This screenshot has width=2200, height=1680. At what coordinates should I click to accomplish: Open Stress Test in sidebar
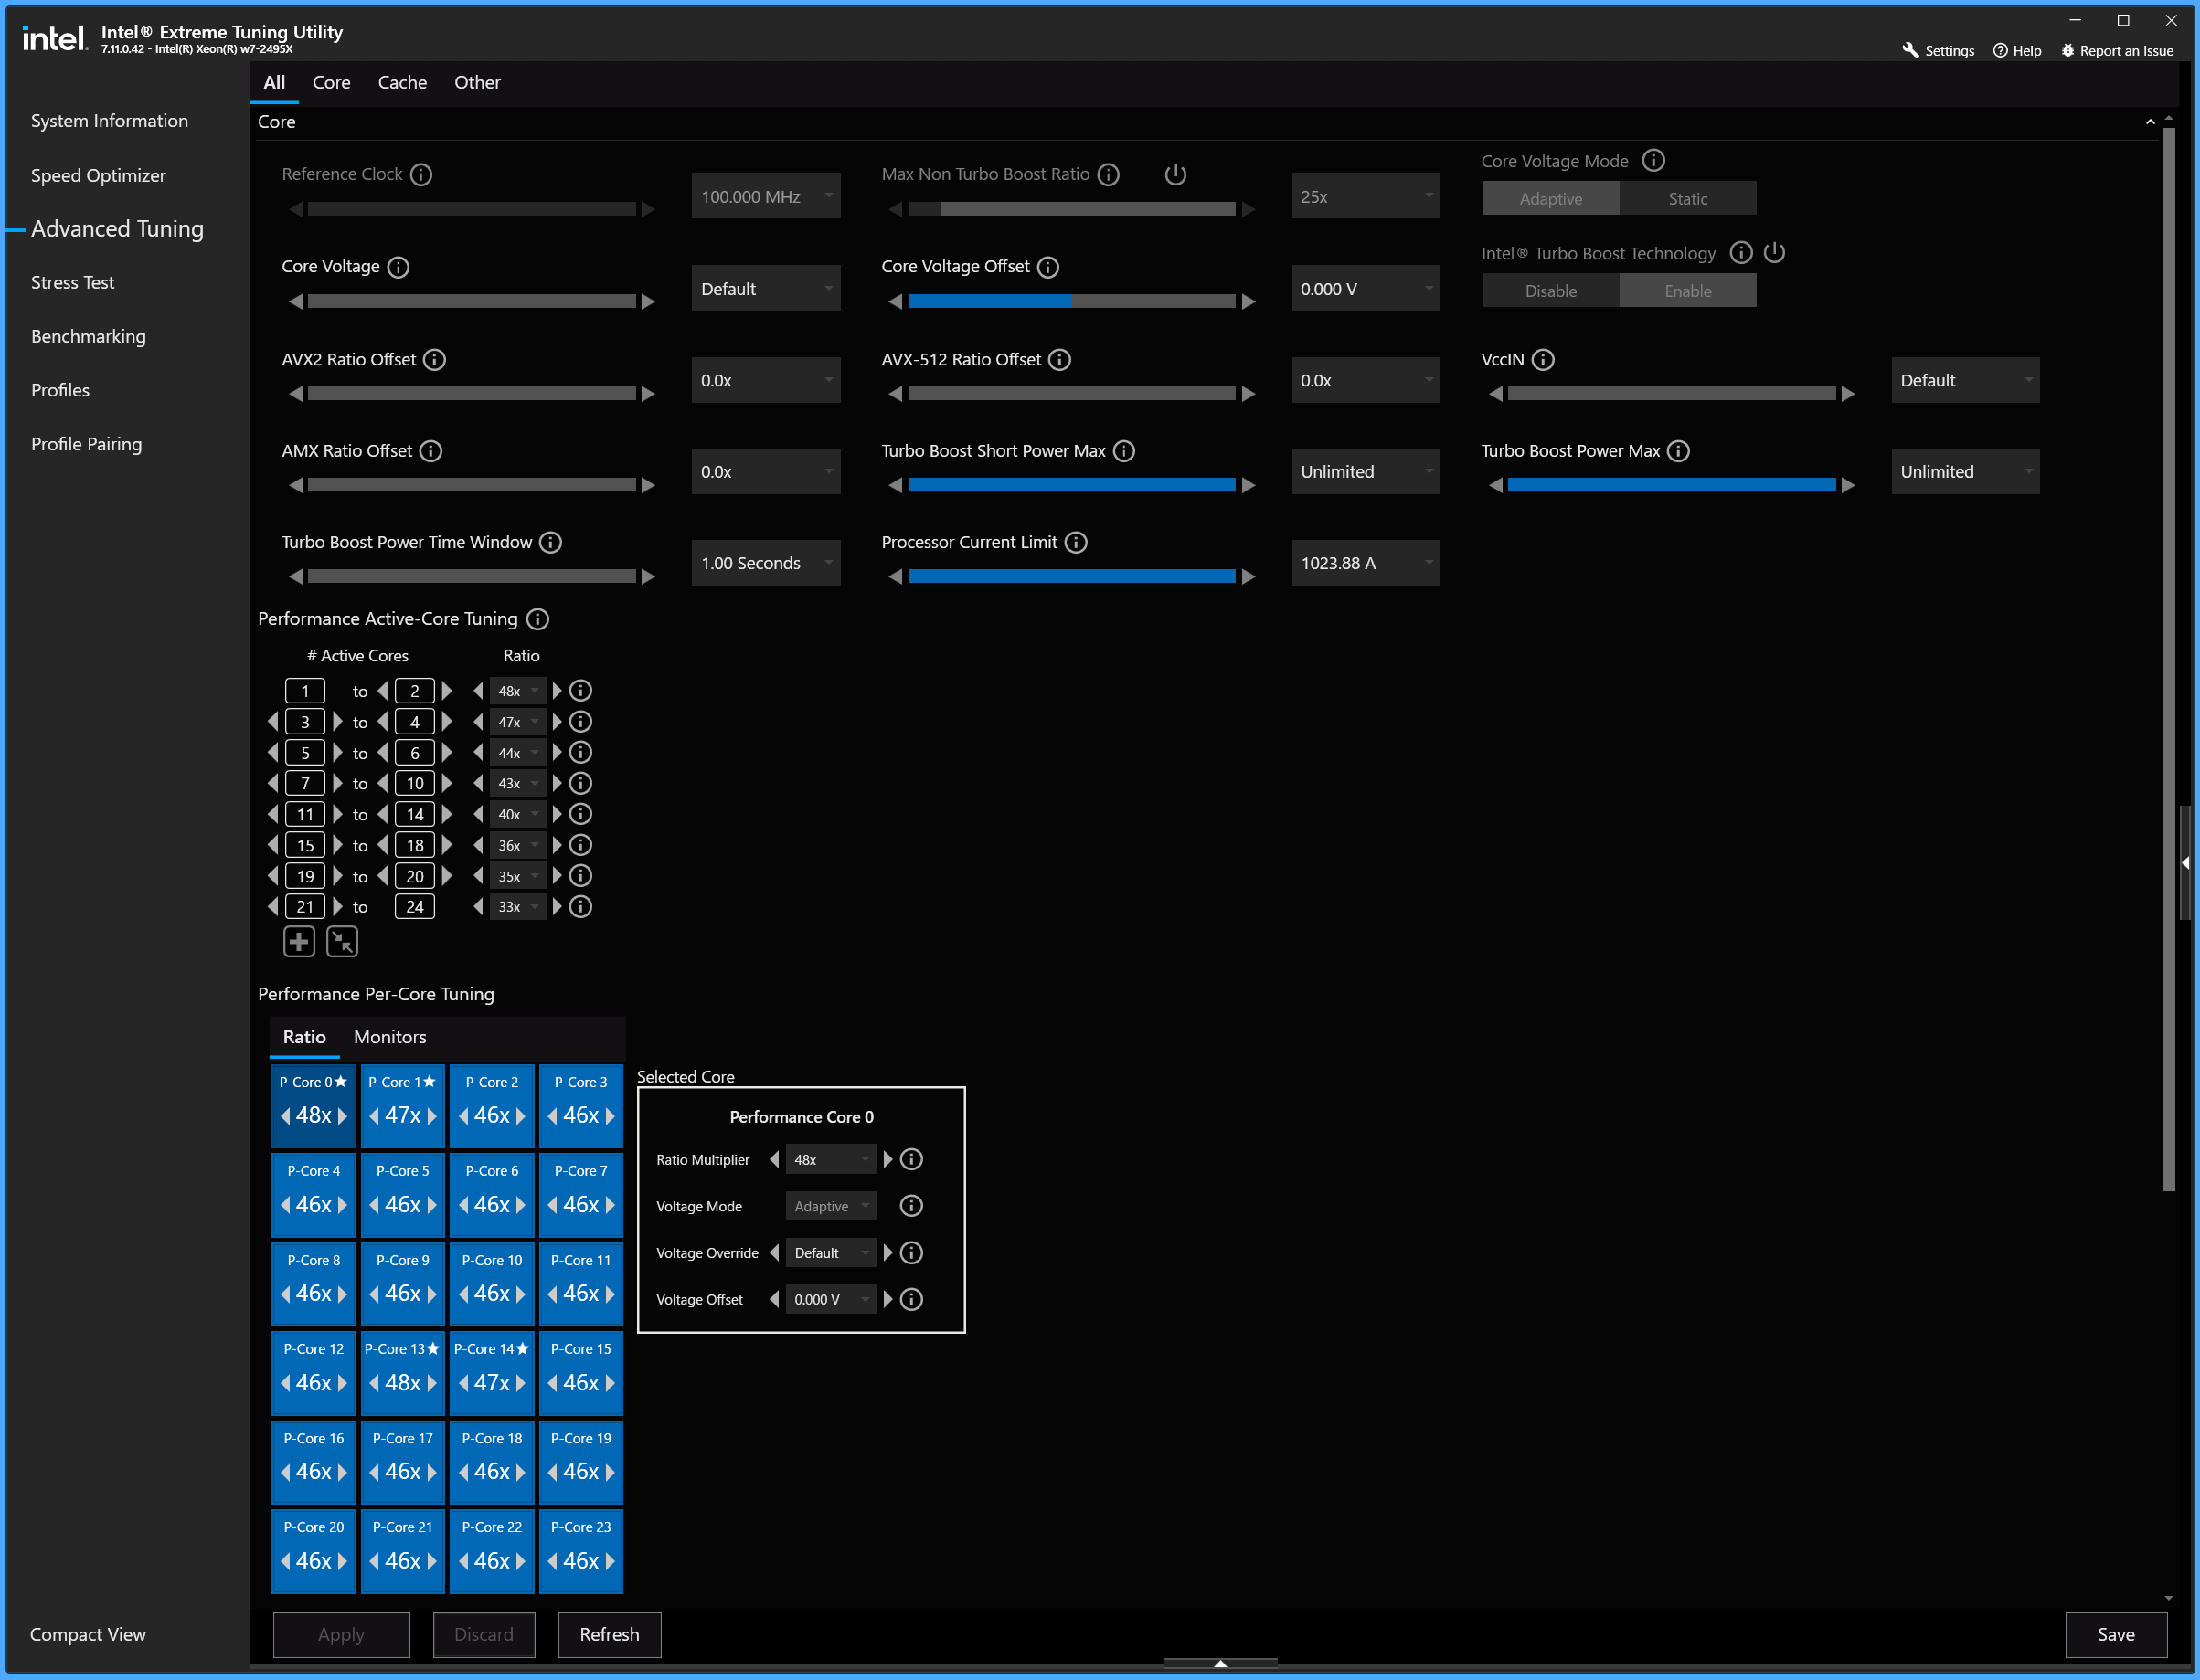coord(73,283)
